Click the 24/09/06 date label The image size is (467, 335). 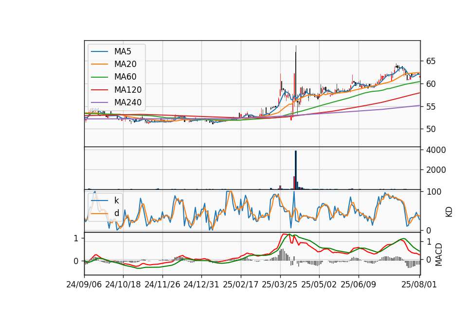84,285
